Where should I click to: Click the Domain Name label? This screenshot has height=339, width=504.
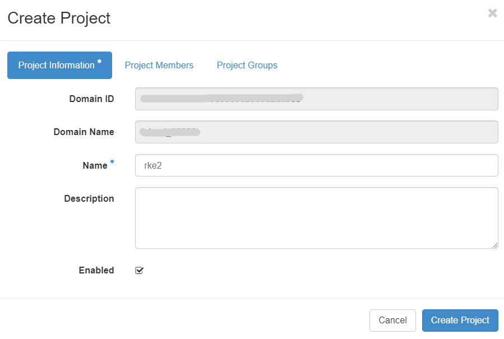(x=84, y=132)
